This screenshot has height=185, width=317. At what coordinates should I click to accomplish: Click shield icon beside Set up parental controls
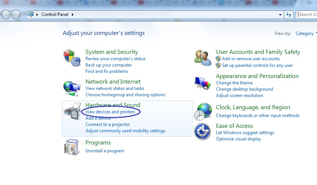point(218,65)
